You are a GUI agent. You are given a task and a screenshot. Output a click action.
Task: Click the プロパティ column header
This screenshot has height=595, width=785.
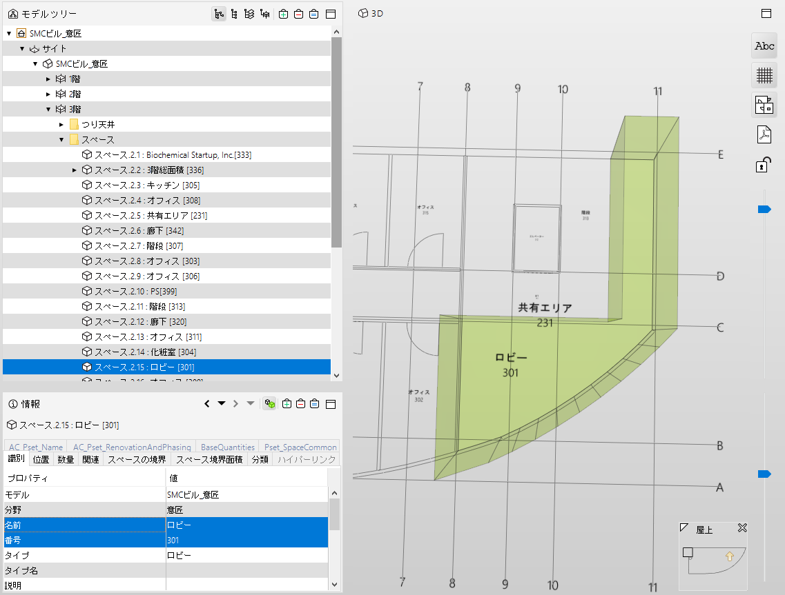(x=85, y=478)
